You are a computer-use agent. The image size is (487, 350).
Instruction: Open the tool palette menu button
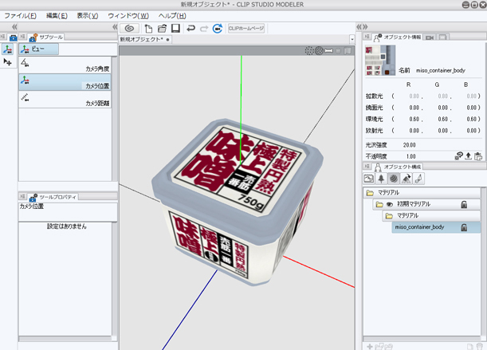coord(3,37)
